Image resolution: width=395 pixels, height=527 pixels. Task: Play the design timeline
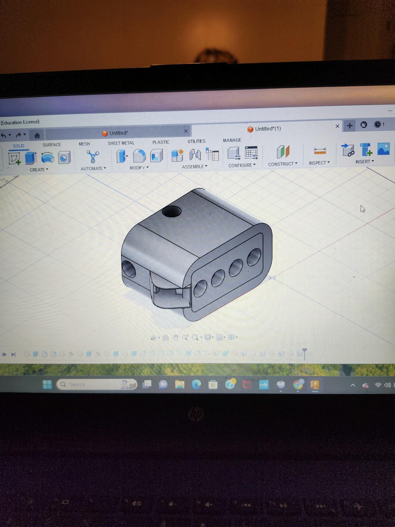4,354
